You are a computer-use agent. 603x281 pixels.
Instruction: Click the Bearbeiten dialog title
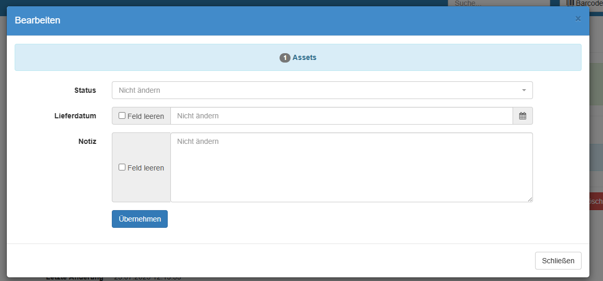38,20
